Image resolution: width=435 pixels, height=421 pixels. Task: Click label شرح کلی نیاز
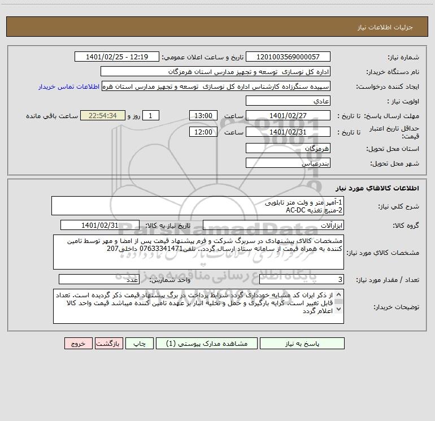[399, 206]
